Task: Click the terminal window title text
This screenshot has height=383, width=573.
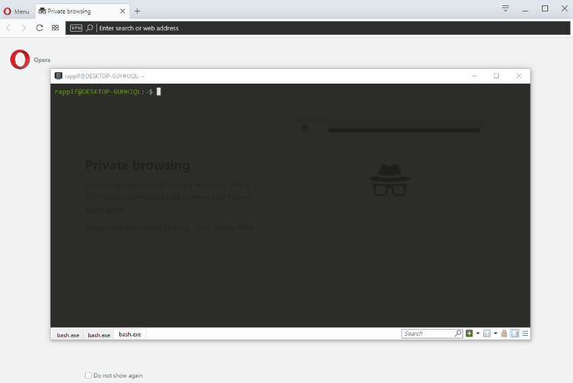Action: [x=104, y=76]
